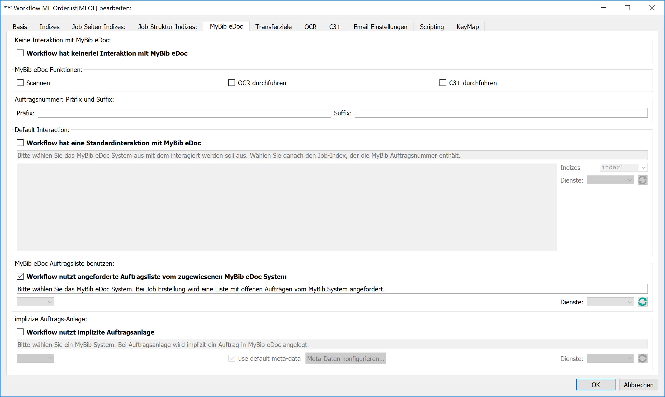This screenshot has height=397, width=665.
Task: Click refresh icon beside Default Interaction Dienste
Action: pyautogui.click(x=642, y=180)
